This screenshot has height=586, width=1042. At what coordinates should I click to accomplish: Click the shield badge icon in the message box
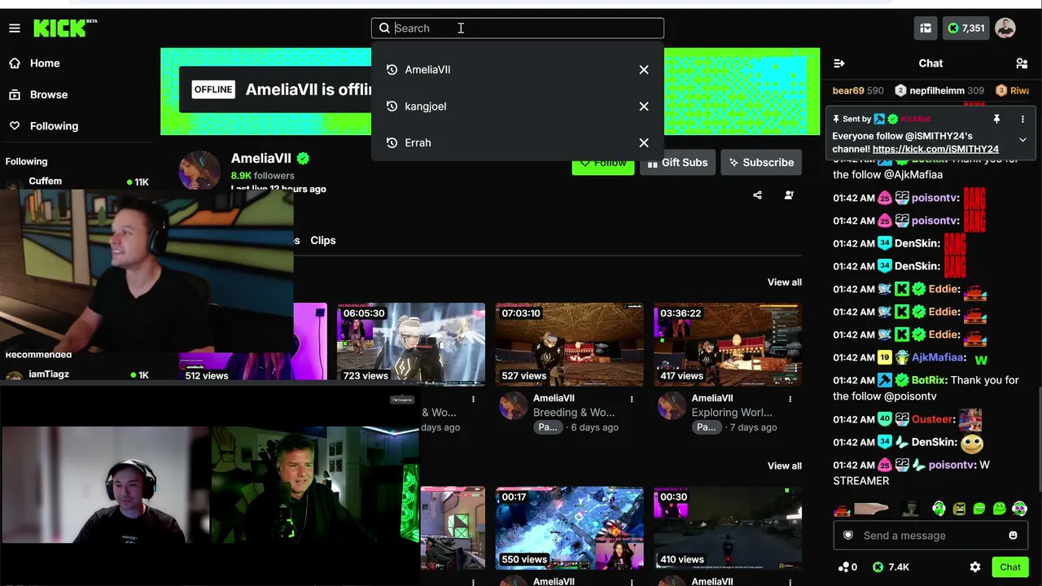pos(848,536)
